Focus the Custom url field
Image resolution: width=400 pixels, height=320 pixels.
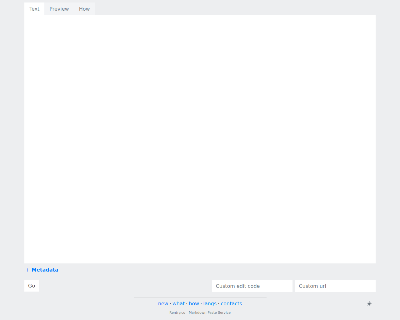(335, 286)
